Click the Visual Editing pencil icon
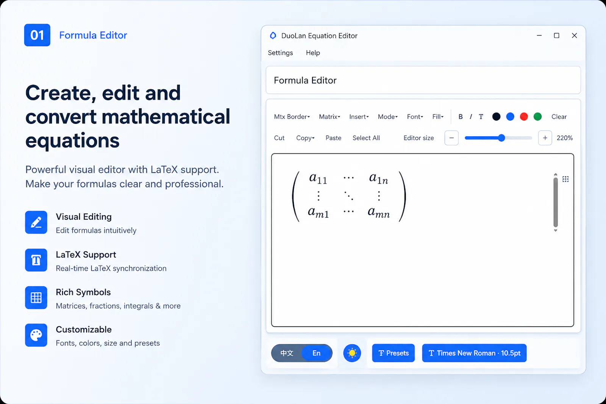This screenshot has width=606, height=404. [x=36, y=222]
